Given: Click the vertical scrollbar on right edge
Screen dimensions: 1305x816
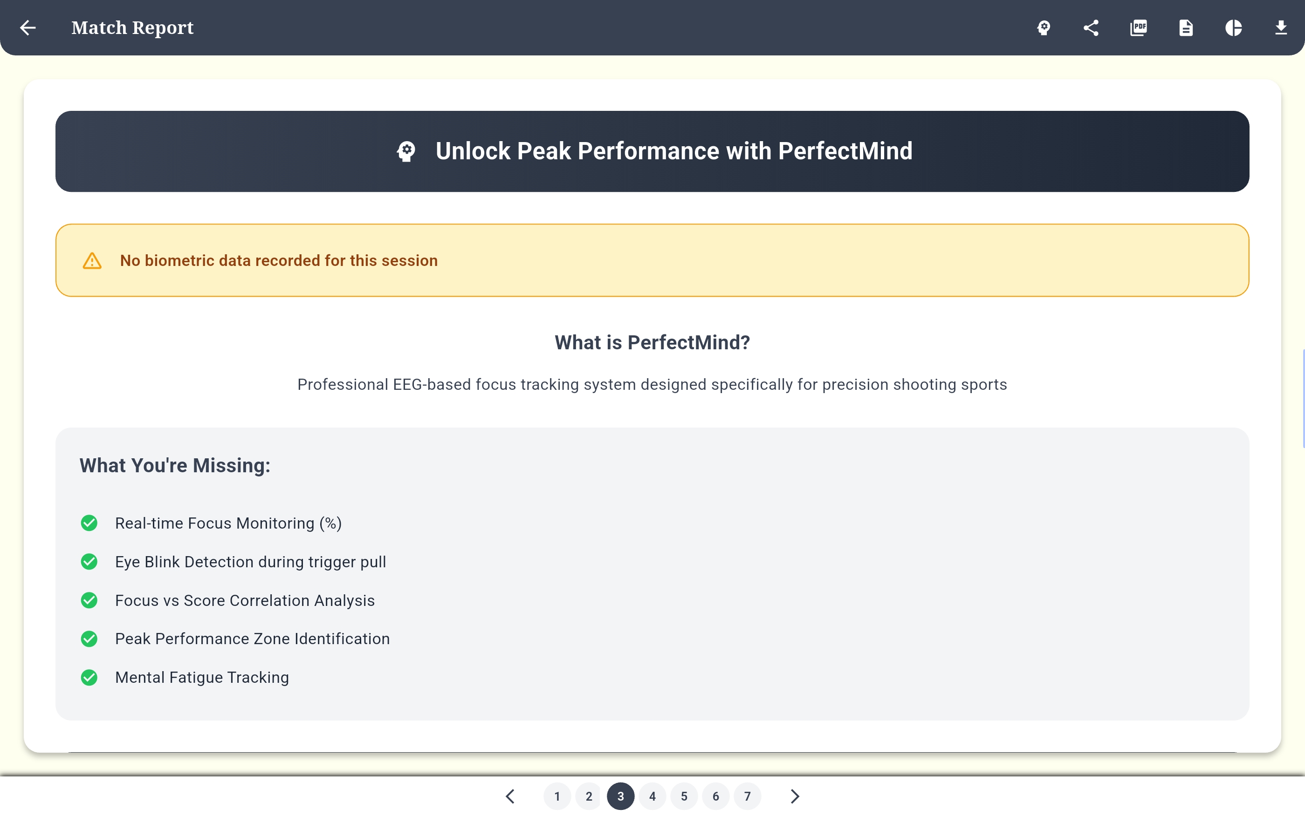Looking at the screenshot, I should pyautogui.click(x=1303, y=398).
